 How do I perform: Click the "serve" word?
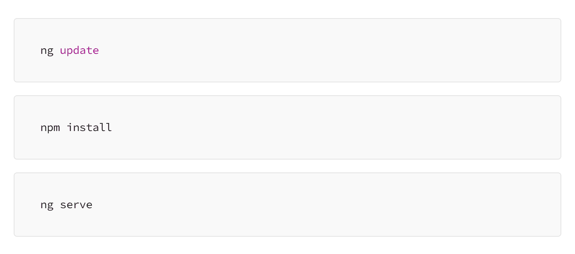click(x=76, y=205)
